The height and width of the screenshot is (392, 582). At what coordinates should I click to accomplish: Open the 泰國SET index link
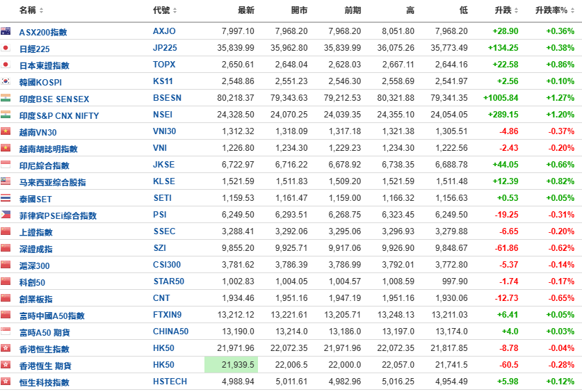35,199
